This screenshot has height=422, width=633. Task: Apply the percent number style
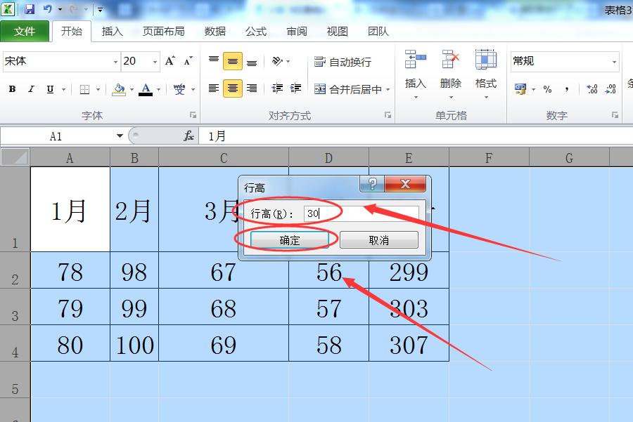click(x=547, y=89)
